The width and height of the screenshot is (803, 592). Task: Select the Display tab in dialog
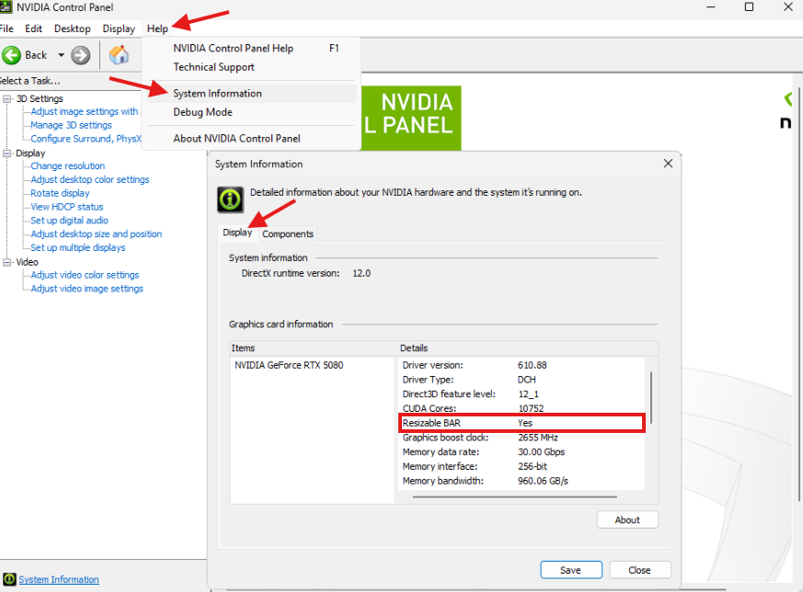[237, 233]
